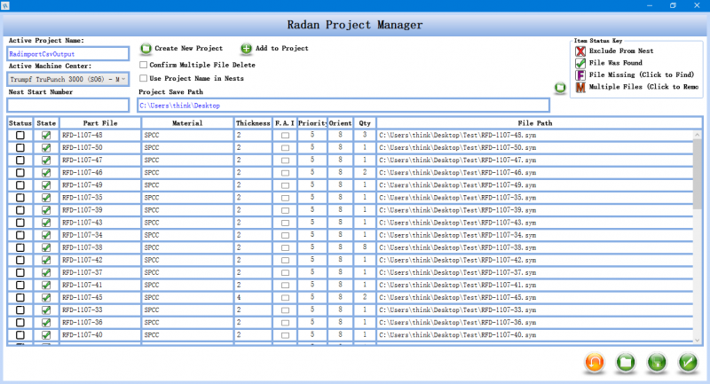Enable Confirm Multiple File Delete checkbox

pos(145,65)
